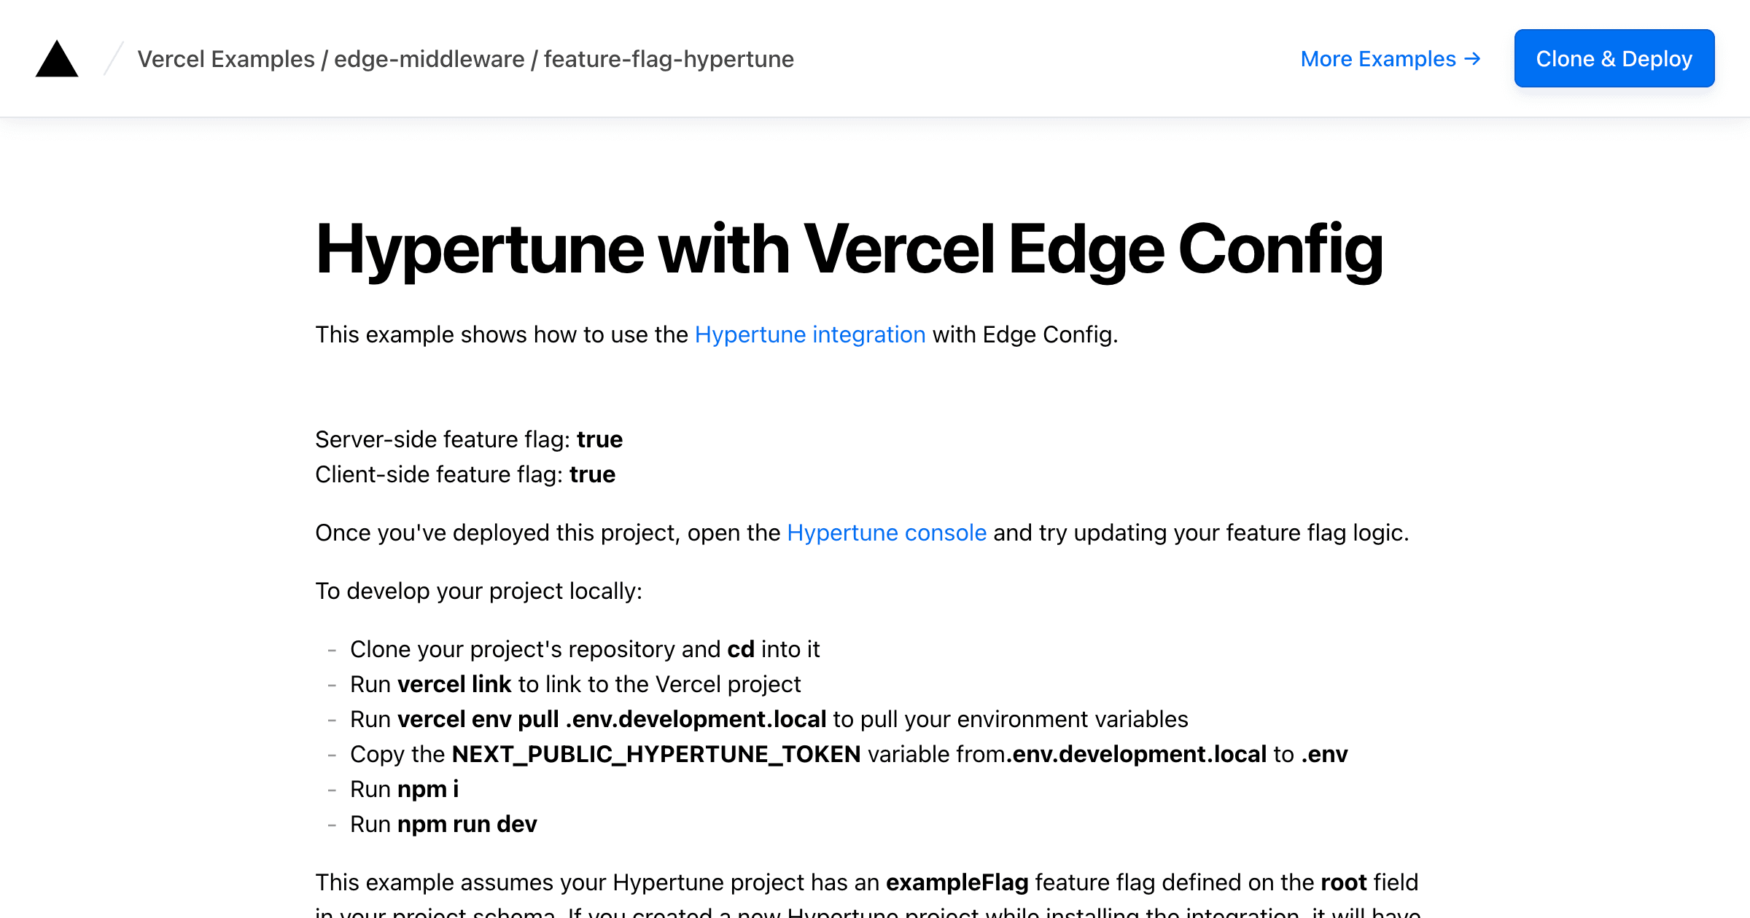
Task: Click the vercel env pull command text
Action: click(611, 719)
